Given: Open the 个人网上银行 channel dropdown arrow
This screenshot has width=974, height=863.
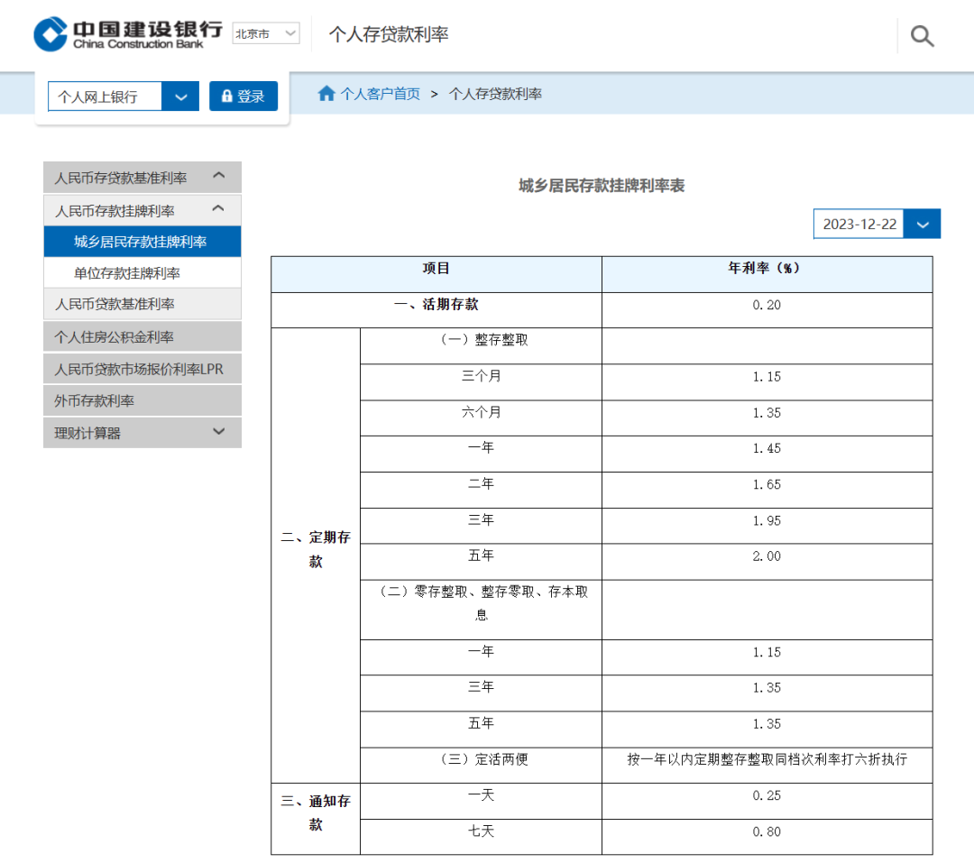Looking at the screenshot, I should coord(181,96).
